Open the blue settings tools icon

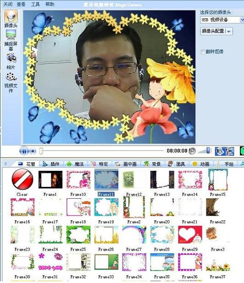click(224, 151)
